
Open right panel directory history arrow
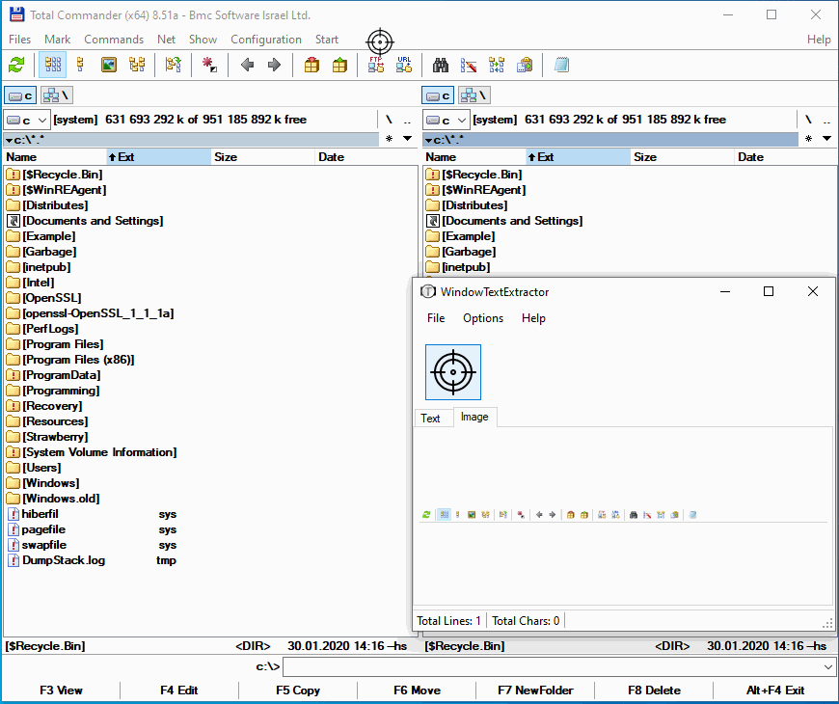coord(826,139)
